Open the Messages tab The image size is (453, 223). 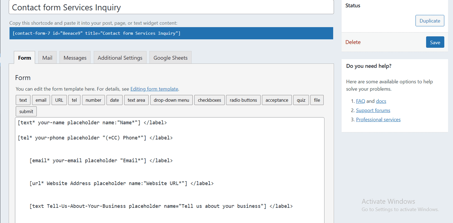coord(75,58)
